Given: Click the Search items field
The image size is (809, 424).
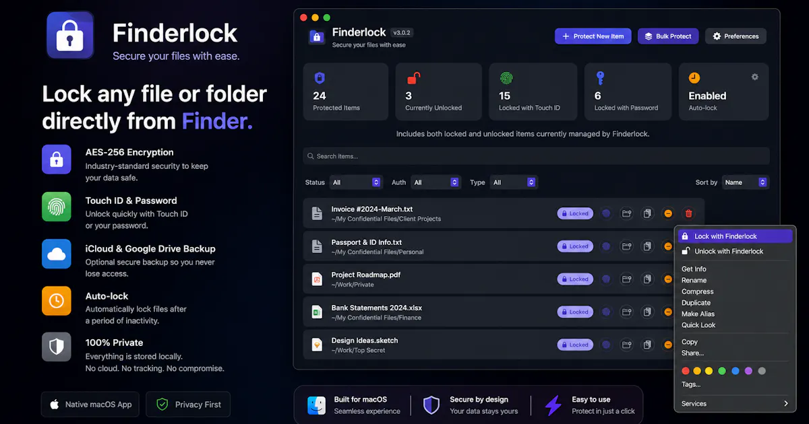Looking at the screenshot, I should click(x=536, y=156).
